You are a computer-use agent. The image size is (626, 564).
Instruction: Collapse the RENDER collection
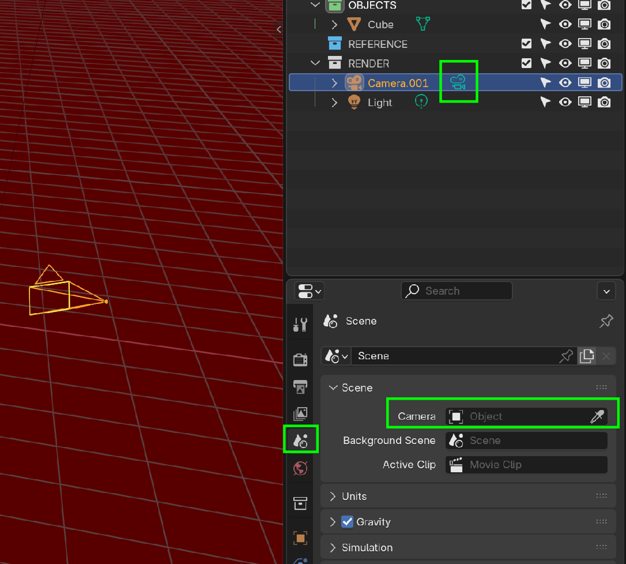click(x=315, y=63)
